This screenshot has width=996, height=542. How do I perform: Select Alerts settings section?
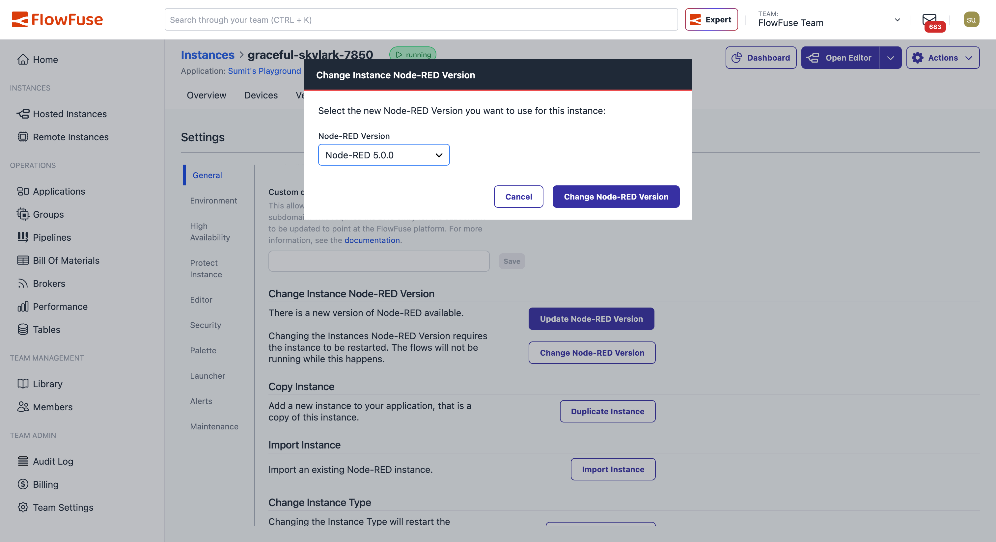pyautogui.click(x=201, y=401)
